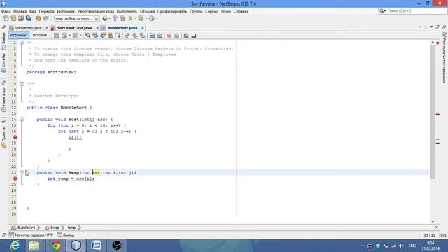Click the Next Bookmark editor icon
The image size is (448, 252).
pos(134,36)
